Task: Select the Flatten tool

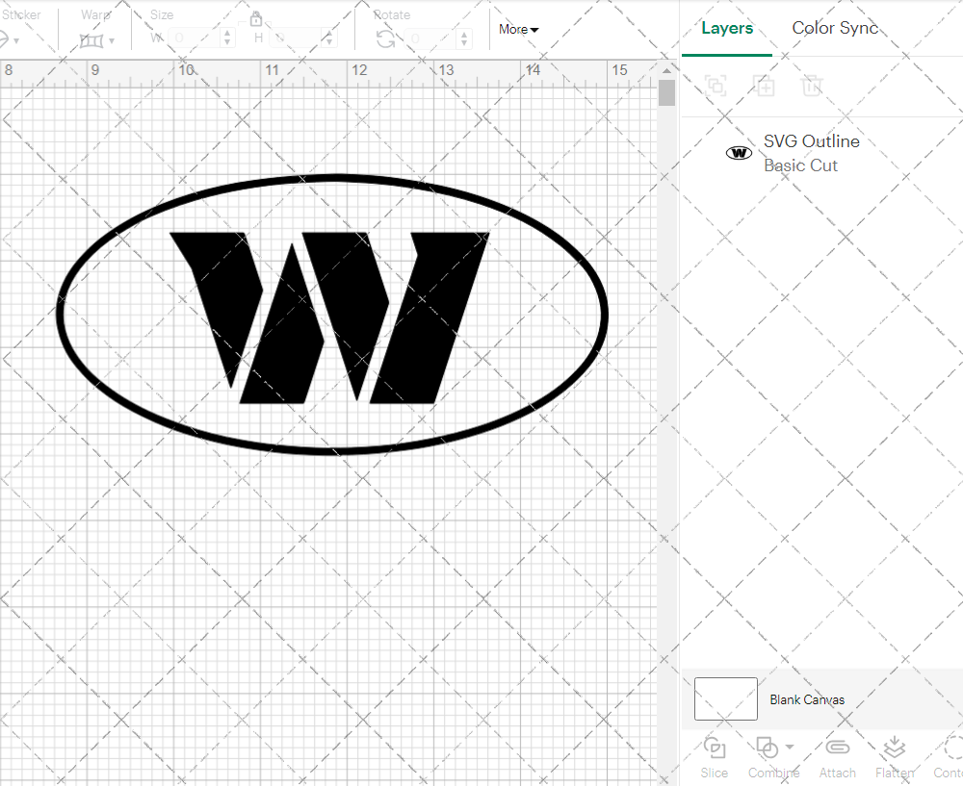Action: (x=894, y=758)
